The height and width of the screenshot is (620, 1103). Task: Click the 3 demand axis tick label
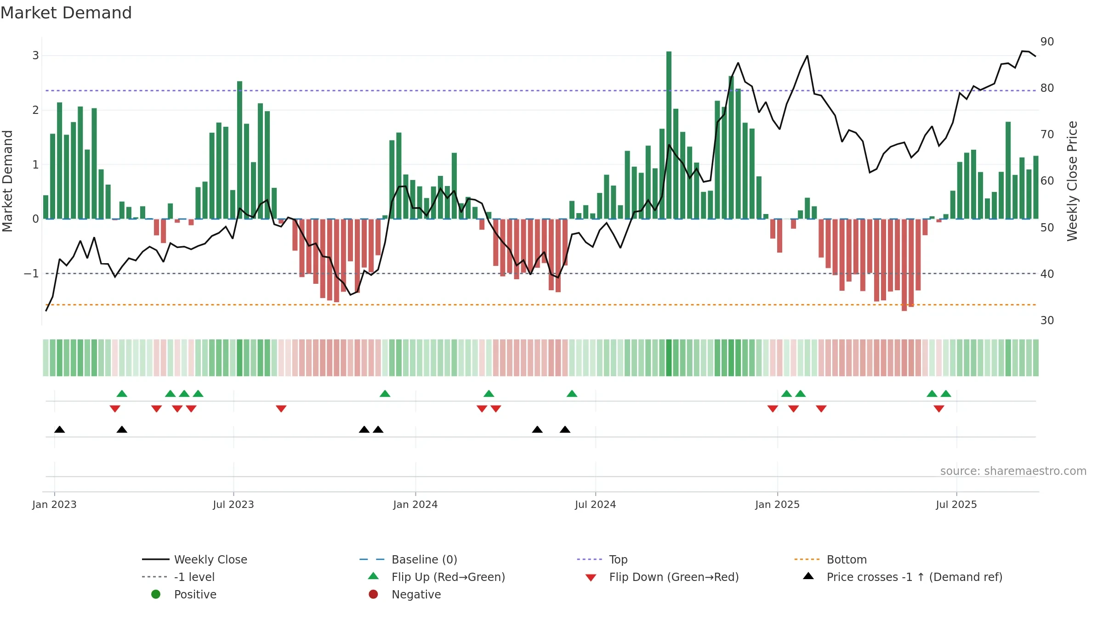(x=35, y=56)
